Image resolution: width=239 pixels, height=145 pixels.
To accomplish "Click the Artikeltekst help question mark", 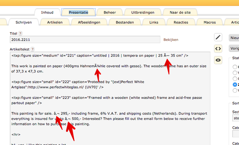I will (32, 49).
